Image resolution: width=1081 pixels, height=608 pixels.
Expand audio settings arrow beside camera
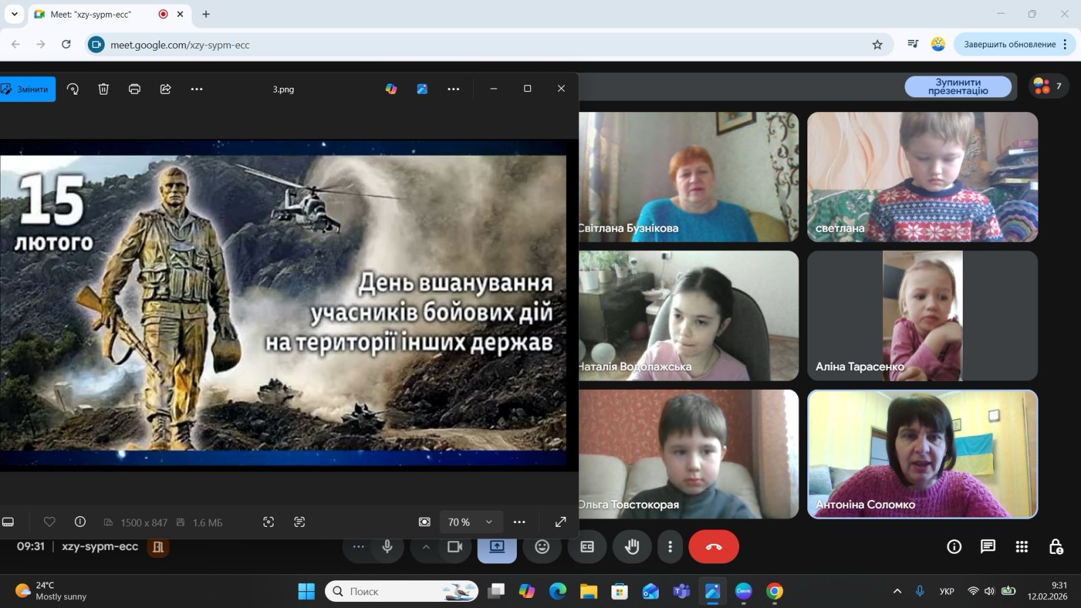426,547
